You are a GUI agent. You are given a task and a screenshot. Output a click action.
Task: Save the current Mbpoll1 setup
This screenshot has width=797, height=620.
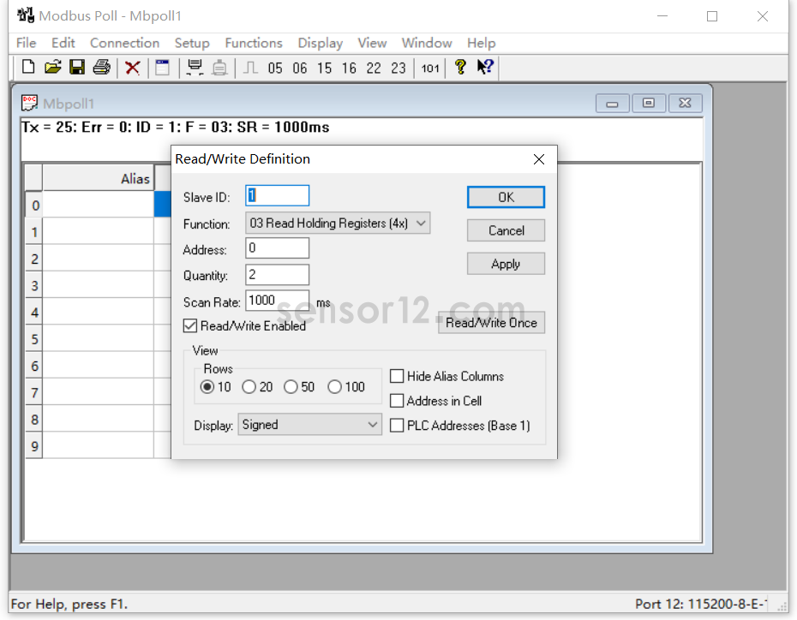click(x=77, y=68)
